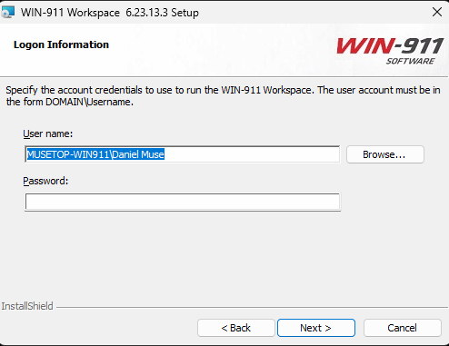Click the WIN-911 Software logo
449x346 pixels.
[390, 51]
